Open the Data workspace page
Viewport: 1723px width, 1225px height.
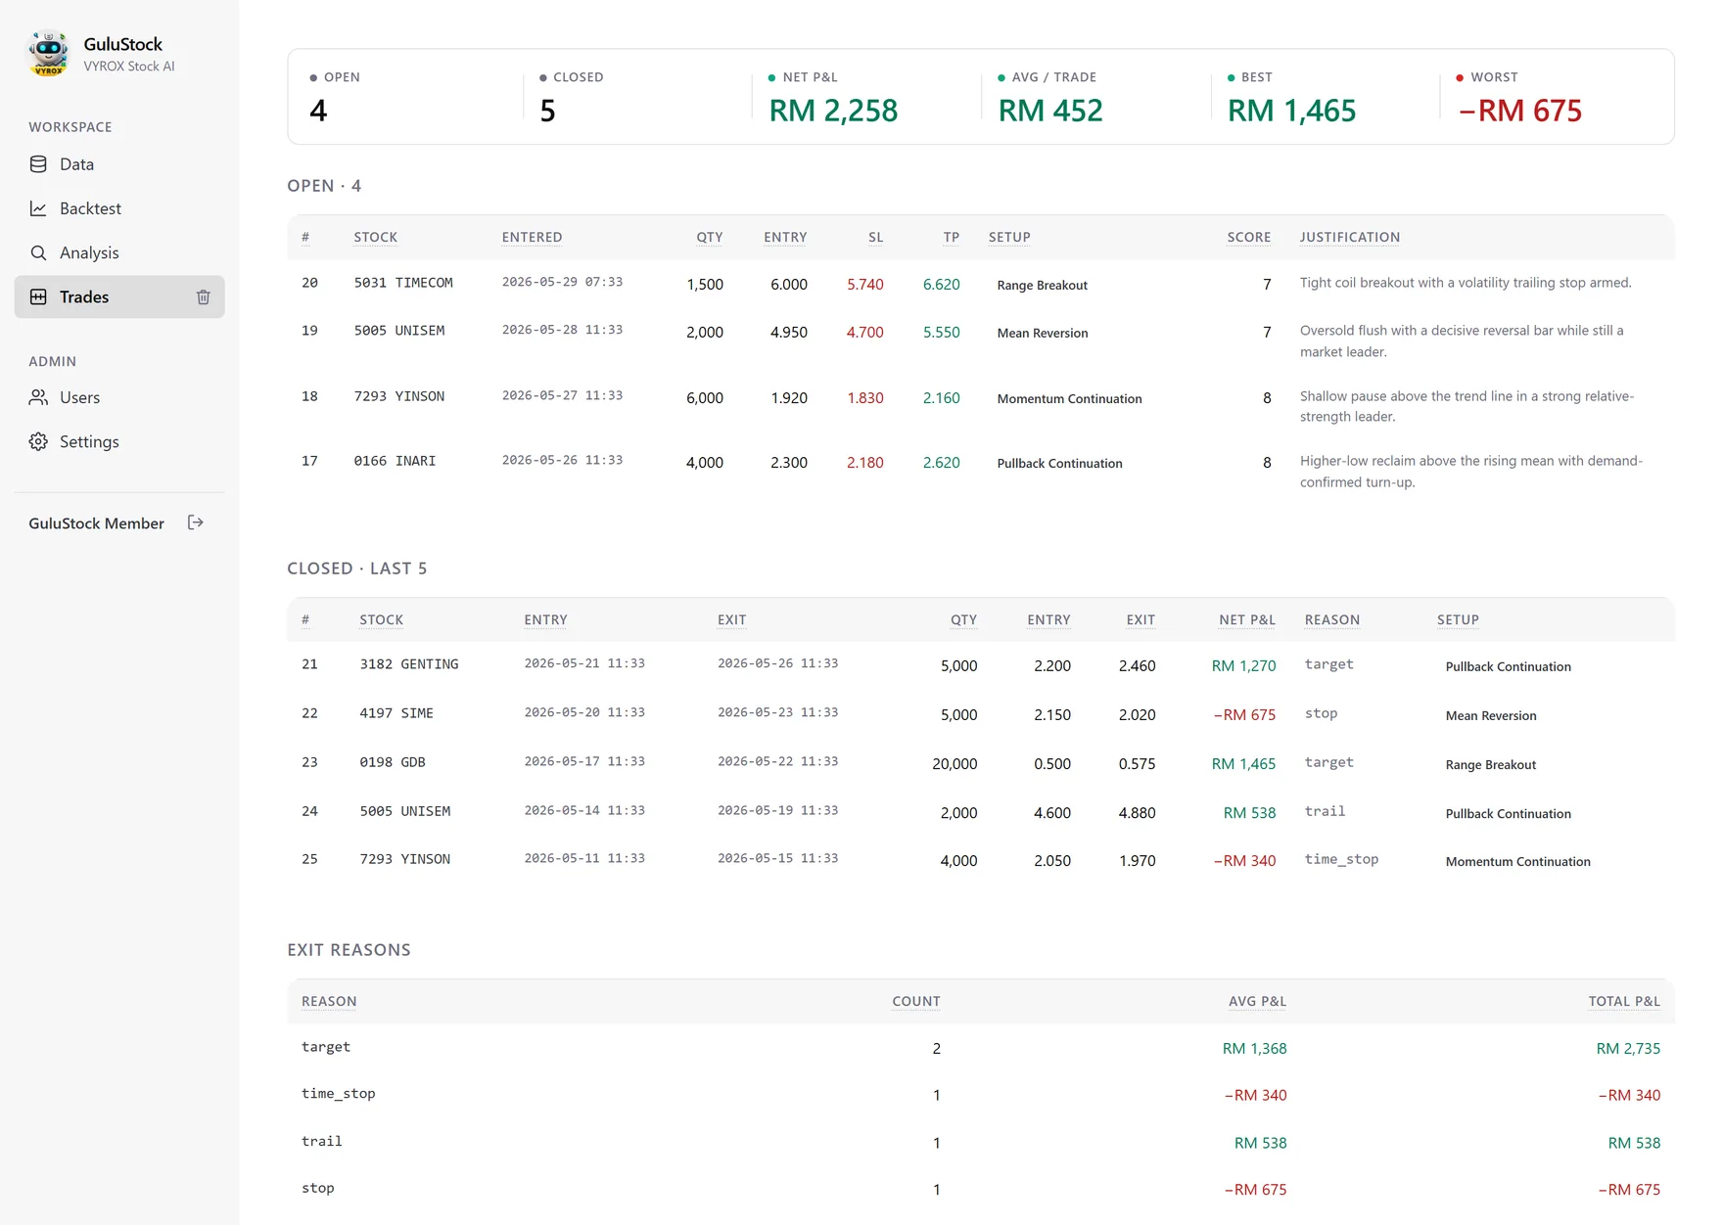pos(119,164)
